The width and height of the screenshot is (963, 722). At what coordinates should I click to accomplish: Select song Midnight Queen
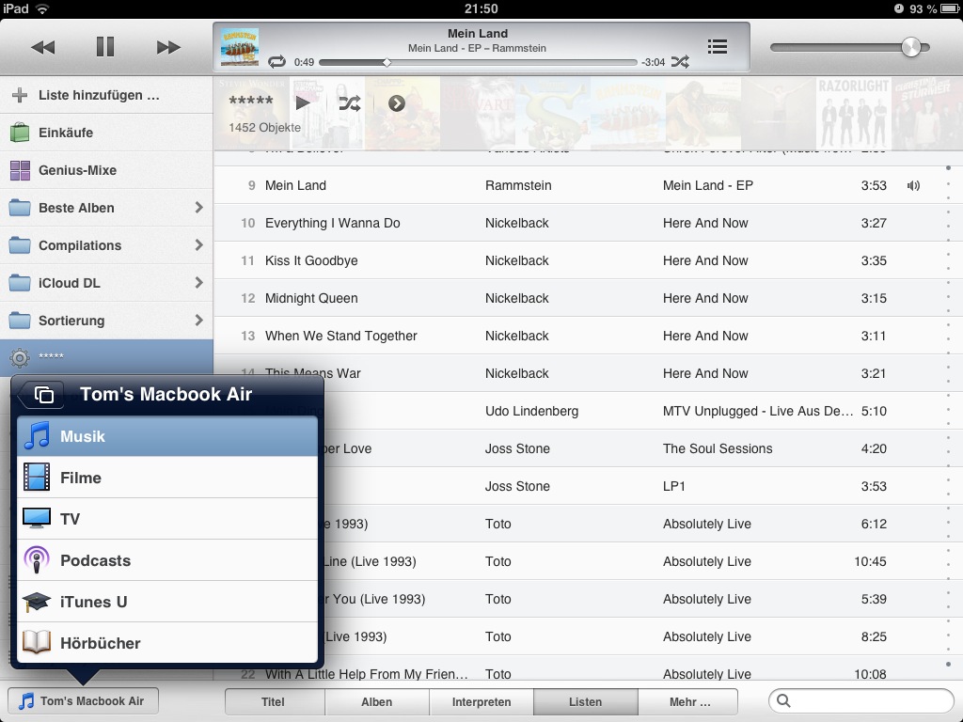coord(311,298)
